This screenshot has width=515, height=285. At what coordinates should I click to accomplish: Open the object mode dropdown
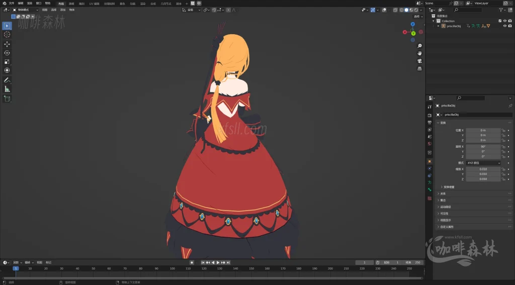point(25,10)
